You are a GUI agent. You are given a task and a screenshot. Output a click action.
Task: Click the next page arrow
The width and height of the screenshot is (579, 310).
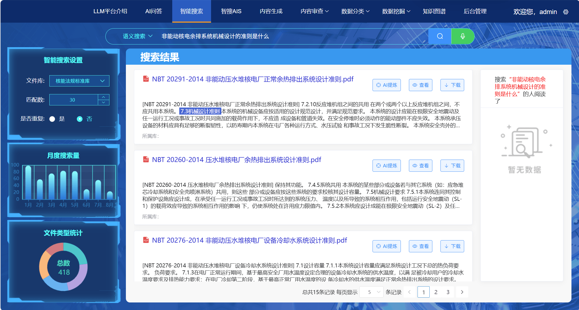click(462, 292)
